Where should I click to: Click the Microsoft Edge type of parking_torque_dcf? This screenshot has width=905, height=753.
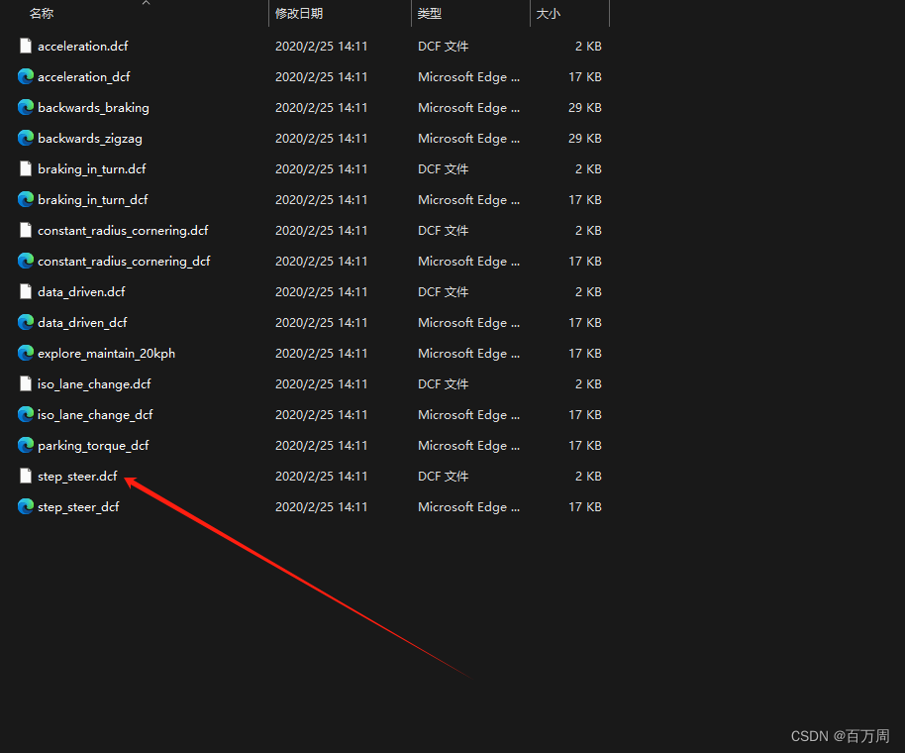(x=468, y=445)
